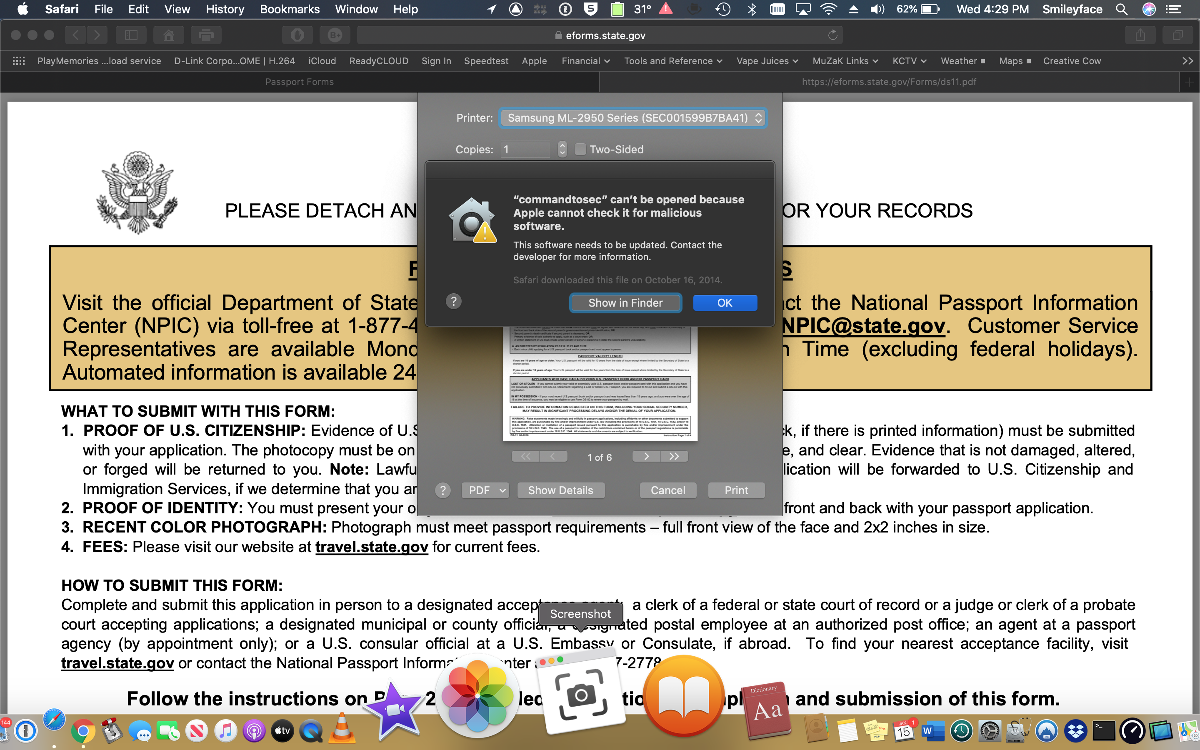Click the Print toolbar icon
The width and height of the screenshot is (1200, 750).
[x=206, y=35]
